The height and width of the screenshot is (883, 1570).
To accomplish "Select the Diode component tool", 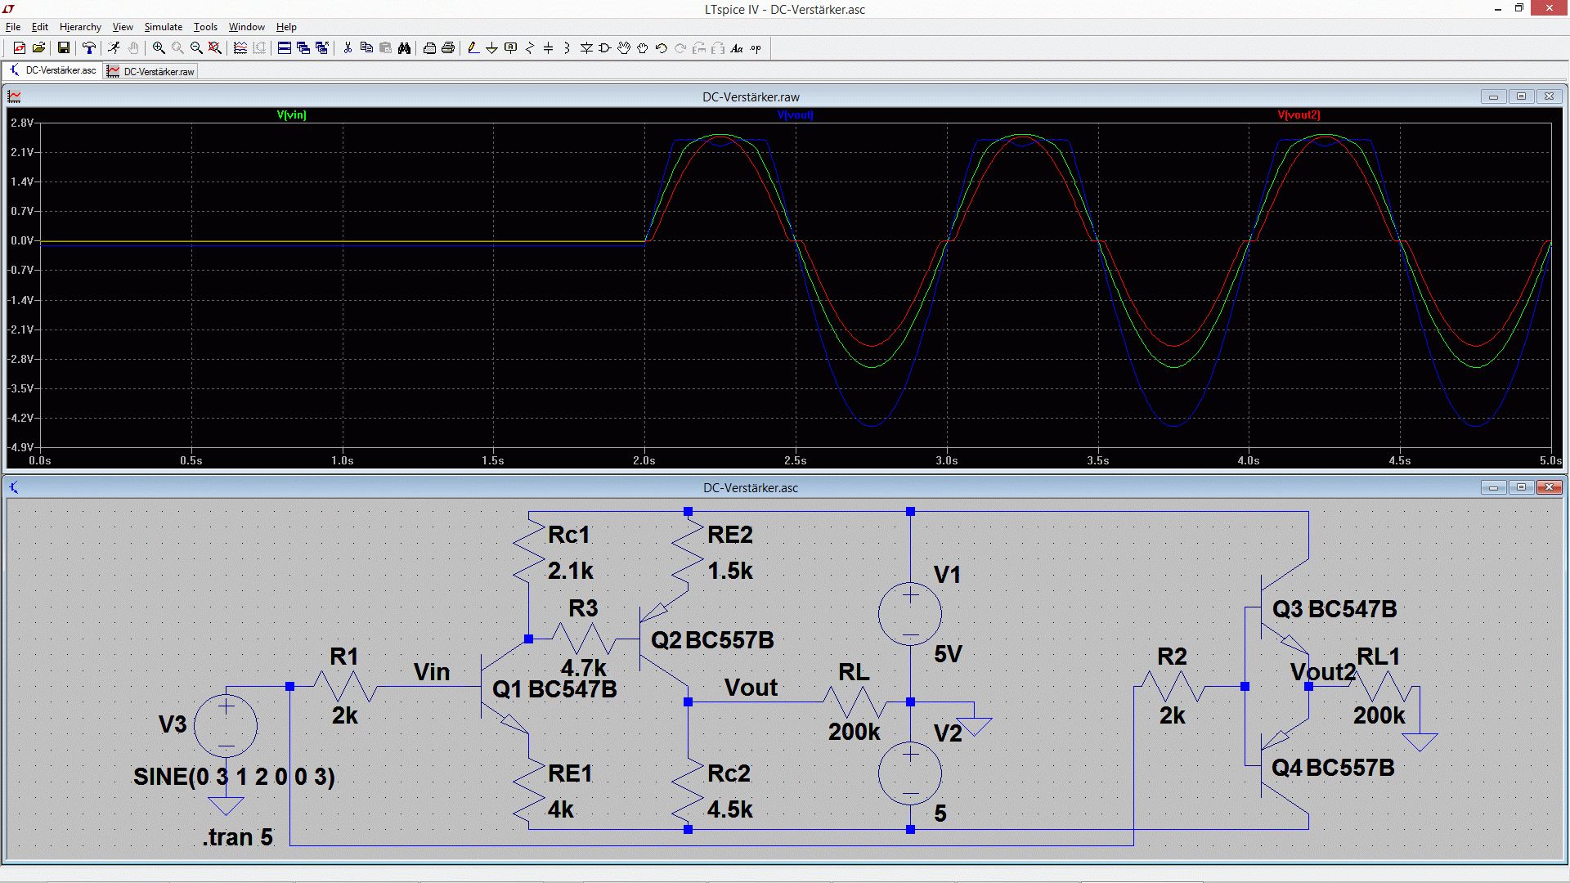I will (x=586, y=48).
